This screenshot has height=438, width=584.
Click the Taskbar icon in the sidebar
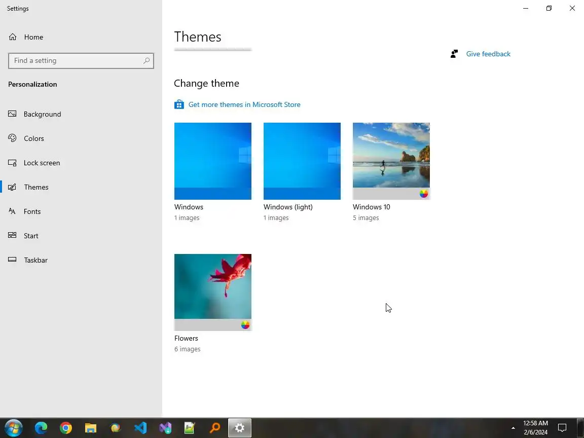(x=12, y=260)
